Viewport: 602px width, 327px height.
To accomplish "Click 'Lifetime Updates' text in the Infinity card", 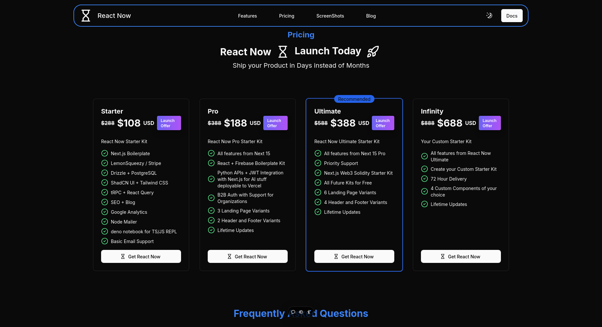I will pyautogui.click(x=449, y=204).
